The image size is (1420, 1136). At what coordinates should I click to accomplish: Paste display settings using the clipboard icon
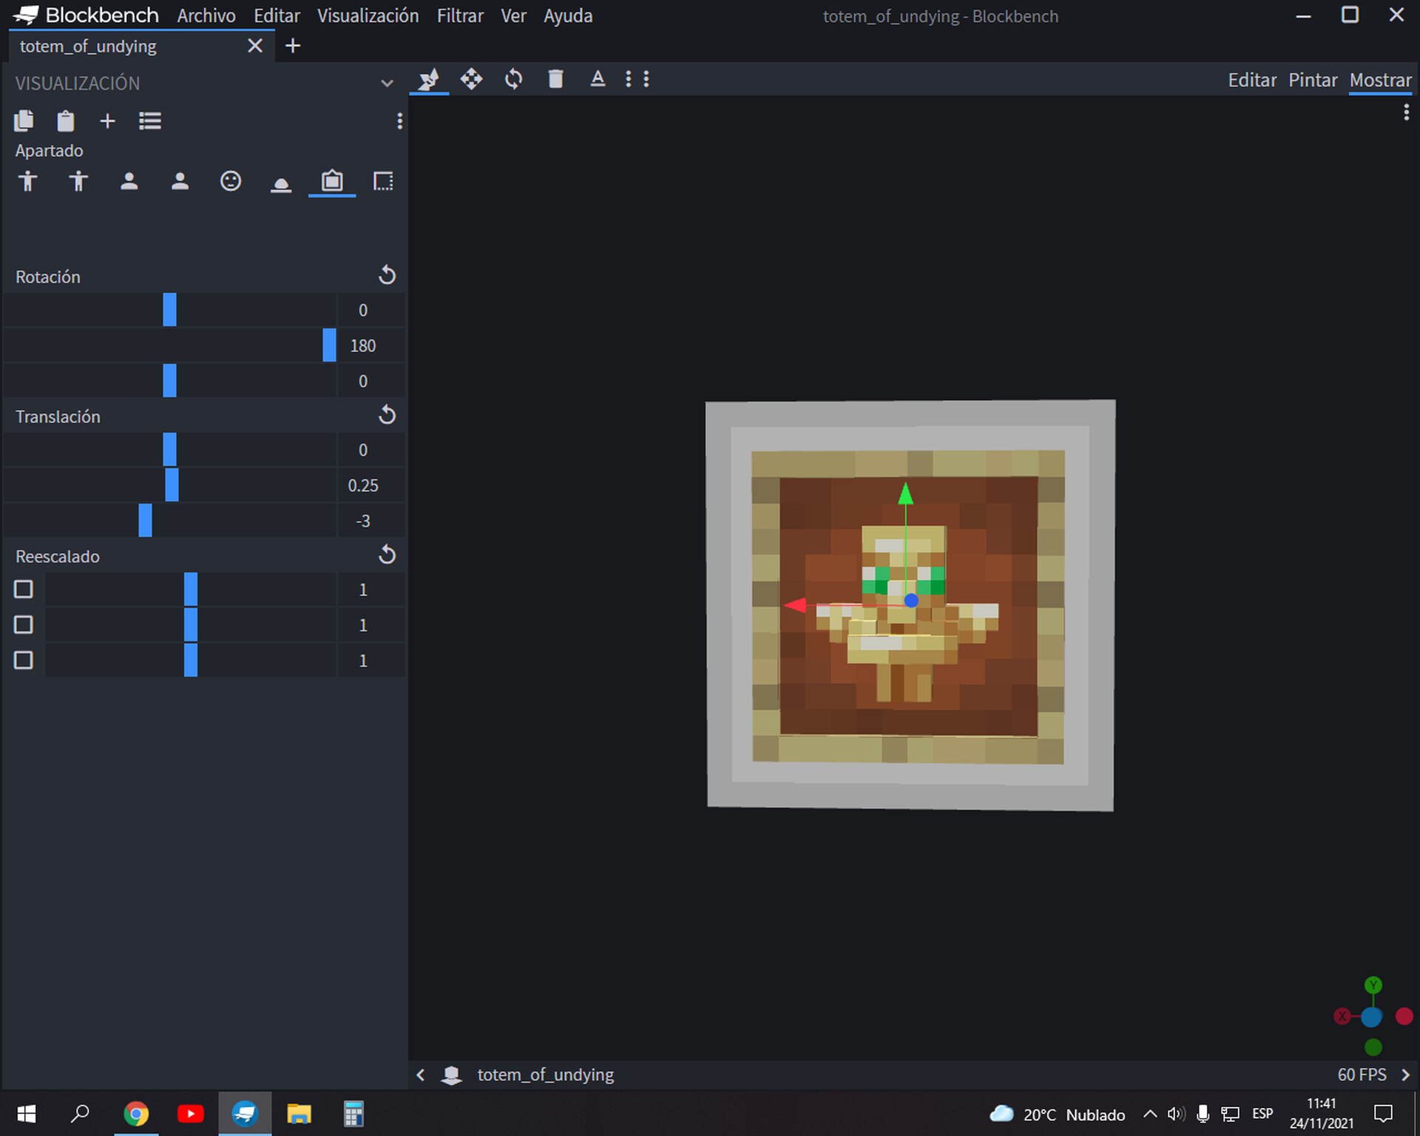(x=65, y=121)
